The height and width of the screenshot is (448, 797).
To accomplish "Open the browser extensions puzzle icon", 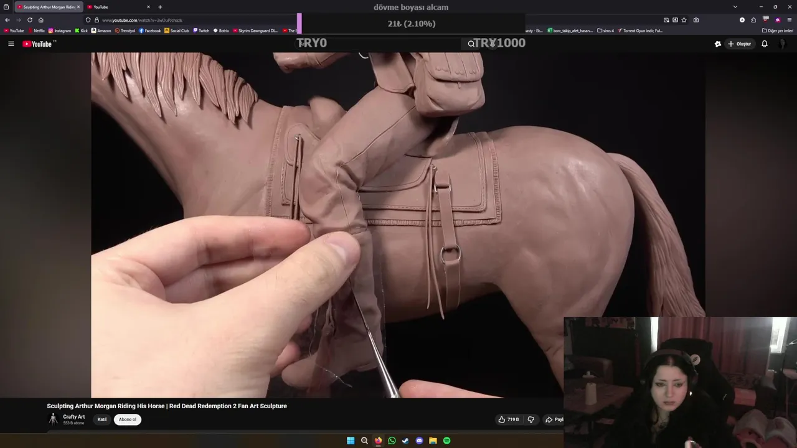I will coord(753,20).
